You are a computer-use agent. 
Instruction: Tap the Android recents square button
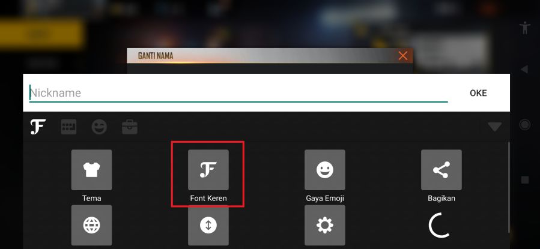tap(524, 180)
